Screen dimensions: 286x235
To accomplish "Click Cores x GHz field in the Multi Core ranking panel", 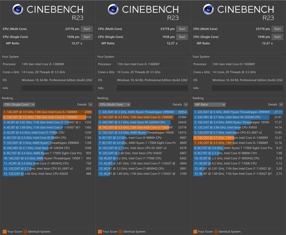I will pos(152,72).
